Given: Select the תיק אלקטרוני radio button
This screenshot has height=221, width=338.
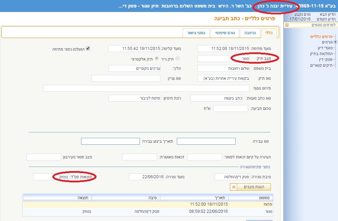Looking at the screenshot, I should pyautogui.click(x=157, y=58).
